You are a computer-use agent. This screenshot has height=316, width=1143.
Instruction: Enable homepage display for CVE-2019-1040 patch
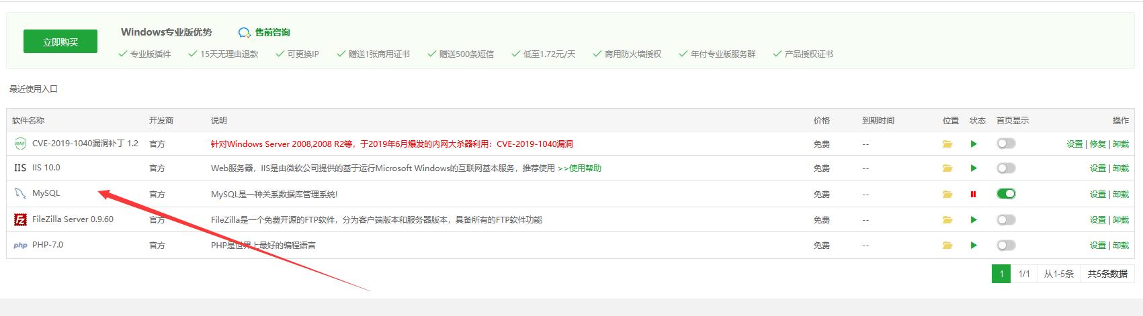coord(1006,143)
